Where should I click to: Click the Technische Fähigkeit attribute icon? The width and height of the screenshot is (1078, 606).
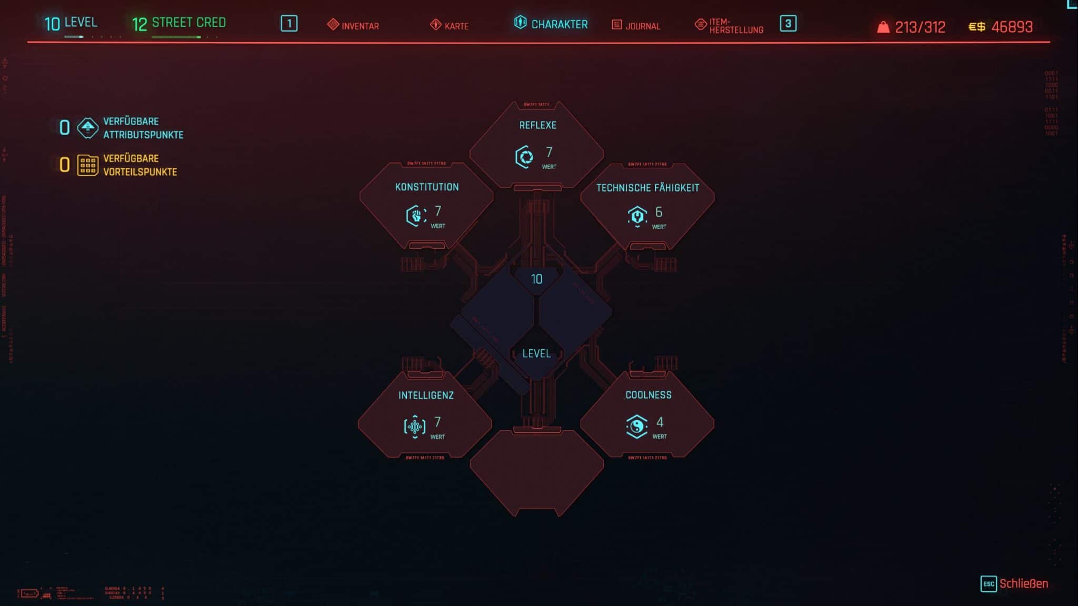coord(636,215)
